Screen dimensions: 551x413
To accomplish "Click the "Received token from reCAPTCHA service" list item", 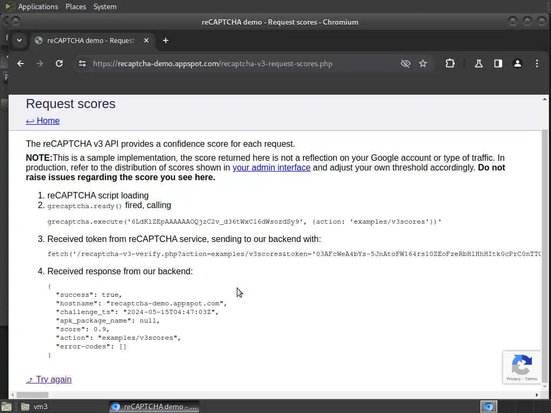I will (x=184, y=239).
